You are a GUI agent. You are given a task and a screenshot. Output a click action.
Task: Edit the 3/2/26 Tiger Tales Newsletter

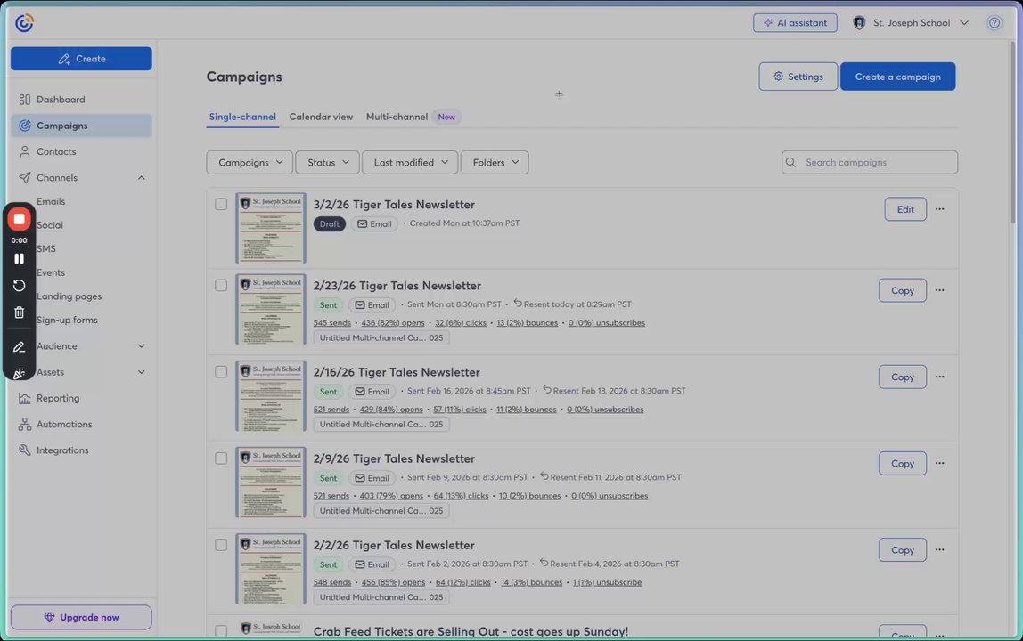(904, 209)
